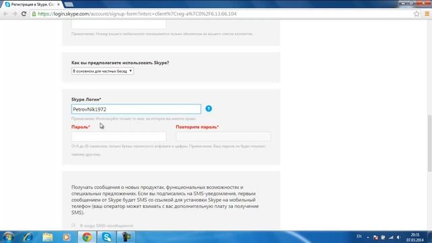
Task: Click the page vertical scrollbar
Action: pos(429,143)
